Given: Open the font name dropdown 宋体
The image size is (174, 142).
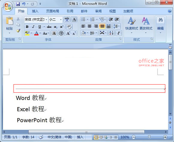Looking at the screenshot, I should pyautogui.click(x=46, y=20).
